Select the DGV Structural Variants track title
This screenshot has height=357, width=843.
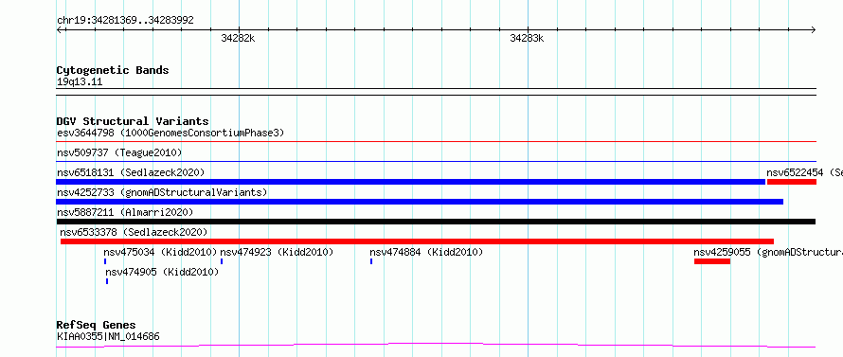pyautogui.click(x=133, y=121)
